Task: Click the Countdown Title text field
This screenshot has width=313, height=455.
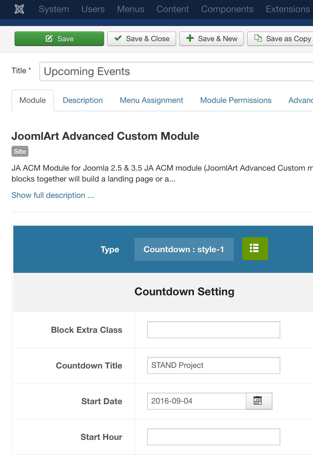Action: point(213,365)
